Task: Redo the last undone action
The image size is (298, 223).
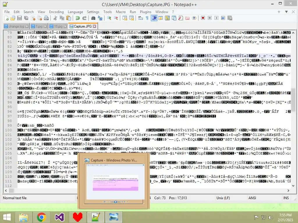Action: 84,18
